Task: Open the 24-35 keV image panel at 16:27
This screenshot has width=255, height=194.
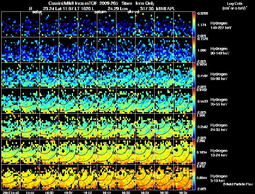Action: click(145, 126)
